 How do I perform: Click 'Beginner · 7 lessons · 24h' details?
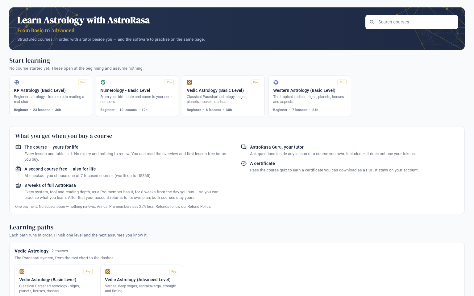296,110
